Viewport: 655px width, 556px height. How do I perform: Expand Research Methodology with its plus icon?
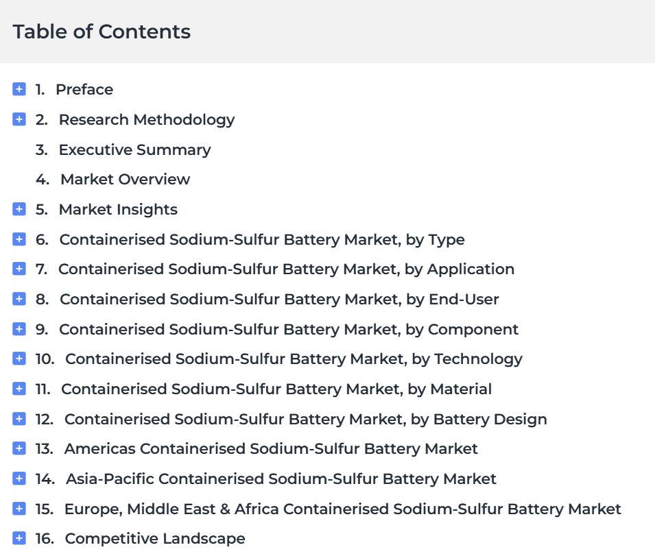click(x=19, y=119)
